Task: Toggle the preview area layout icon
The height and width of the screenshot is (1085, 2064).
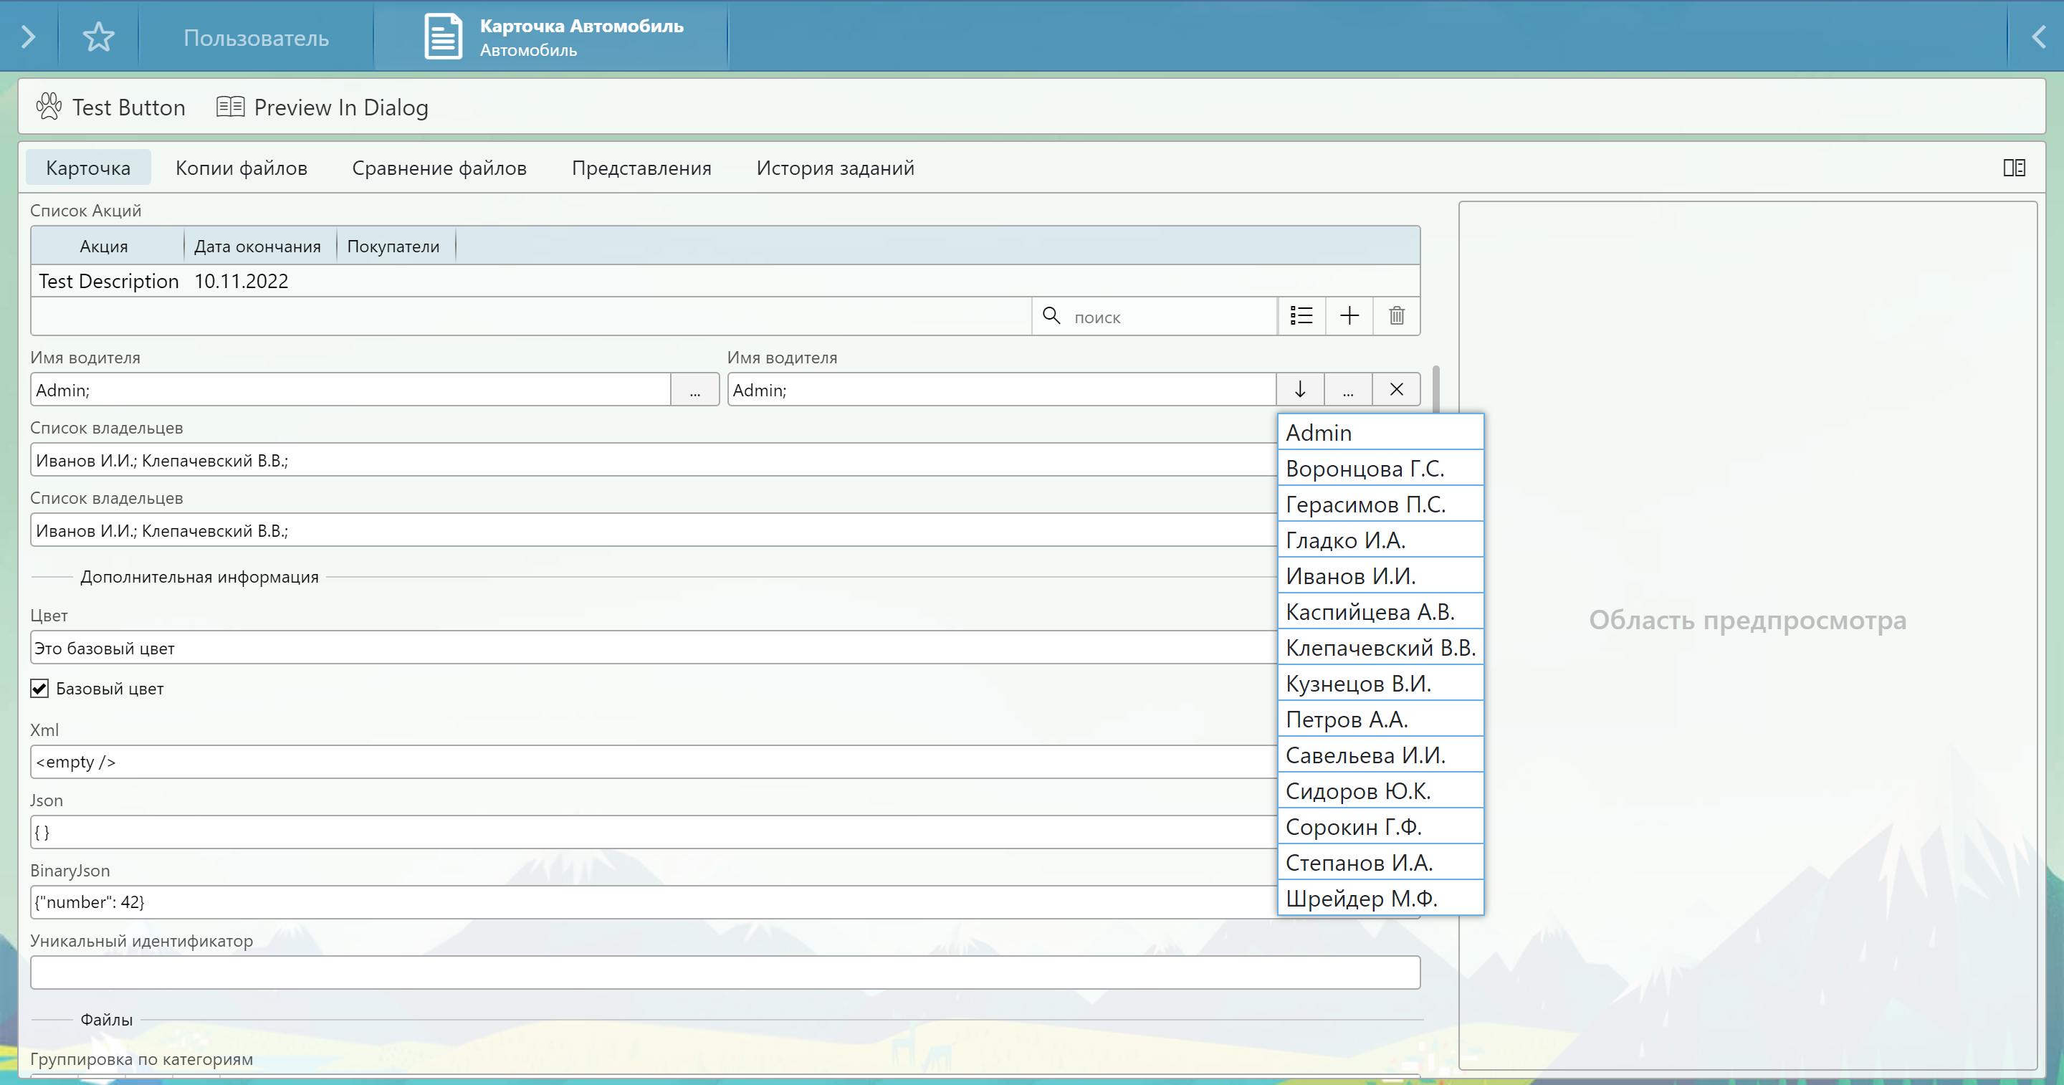Action: tap(2014, 168)
